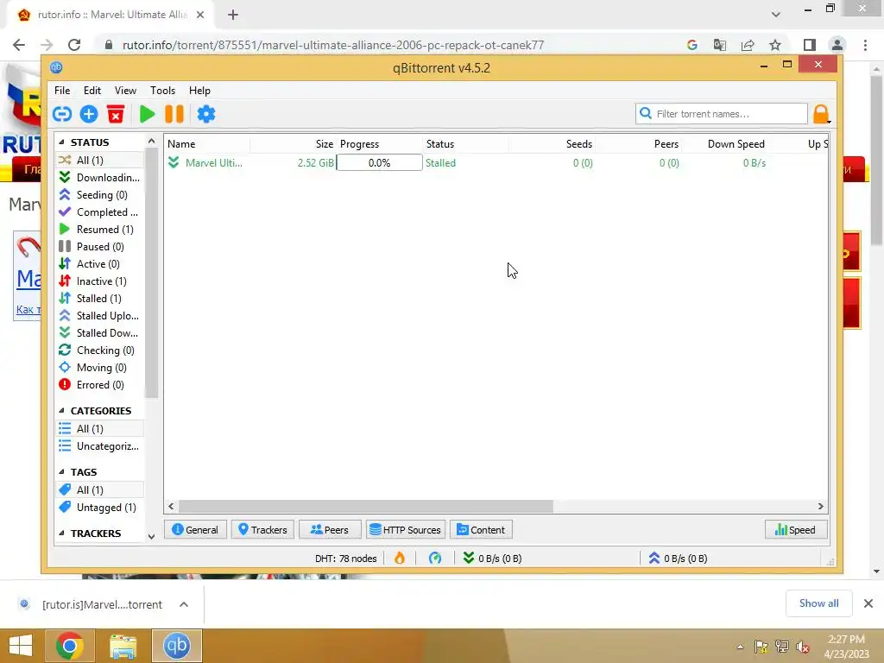The width and height of the screenshot is (884, 663).
Task: Select the Paused (0) filter
Action: (100, 247)
